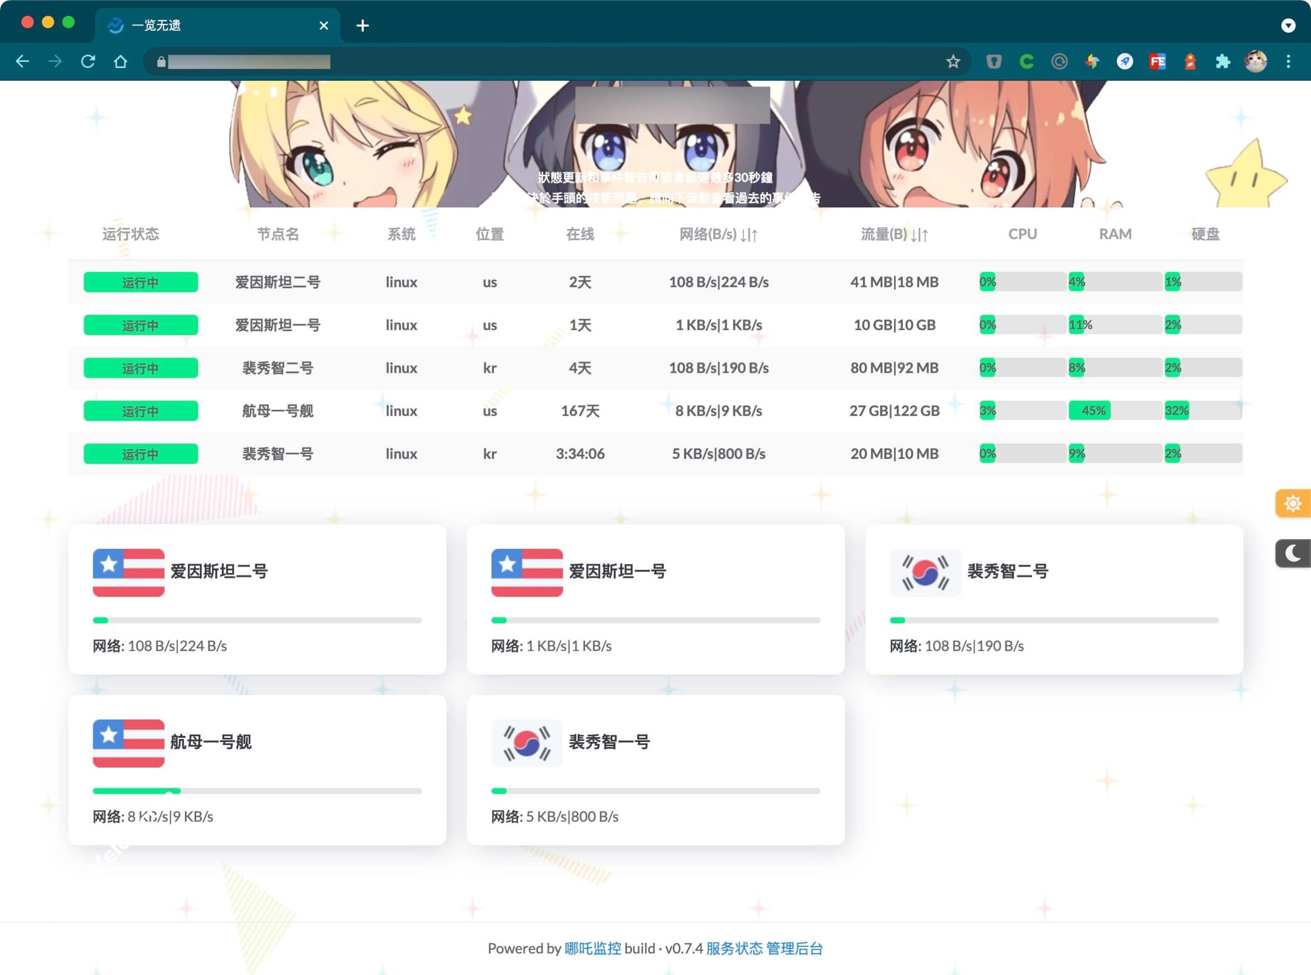Click 航母一号舰 RAM 45% usage bar
This screenshot has height=975, width=1311.
point(1092,411)
